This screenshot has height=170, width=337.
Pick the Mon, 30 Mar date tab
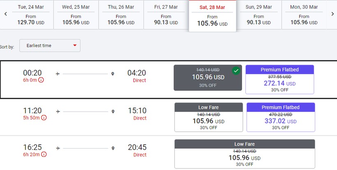[x=304, y=15]
